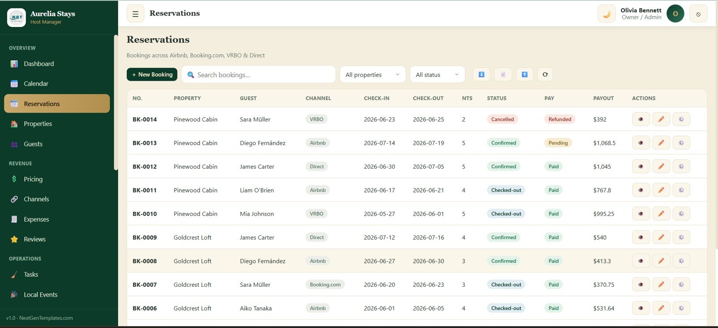Edit booking BK-0013 with pencil icon
718x328 pixels.
click(661, 143)
